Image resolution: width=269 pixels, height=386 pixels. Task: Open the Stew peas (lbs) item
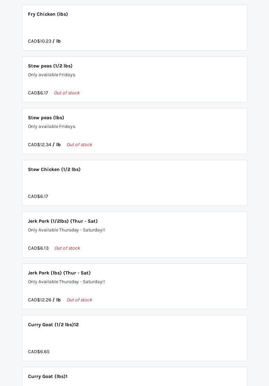[x=46, y=118]
